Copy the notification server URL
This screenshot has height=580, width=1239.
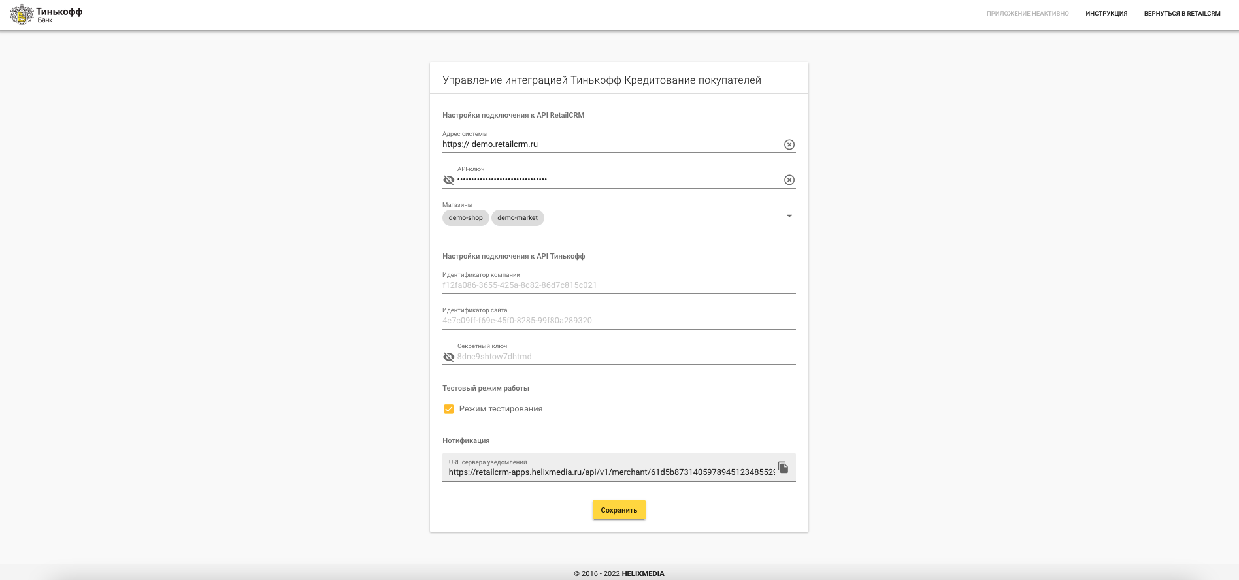(783, 467)
